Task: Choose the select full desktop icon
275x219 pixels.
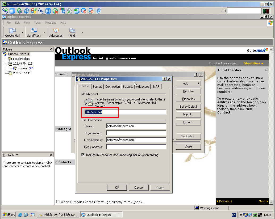Action: (91, 11)
